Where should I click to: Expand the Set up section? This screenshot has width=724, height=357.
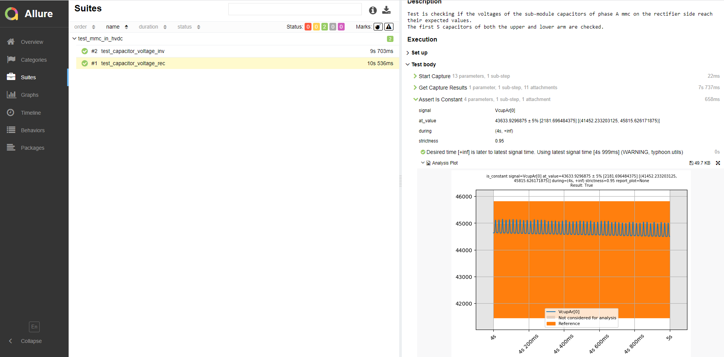pos(408,53)
